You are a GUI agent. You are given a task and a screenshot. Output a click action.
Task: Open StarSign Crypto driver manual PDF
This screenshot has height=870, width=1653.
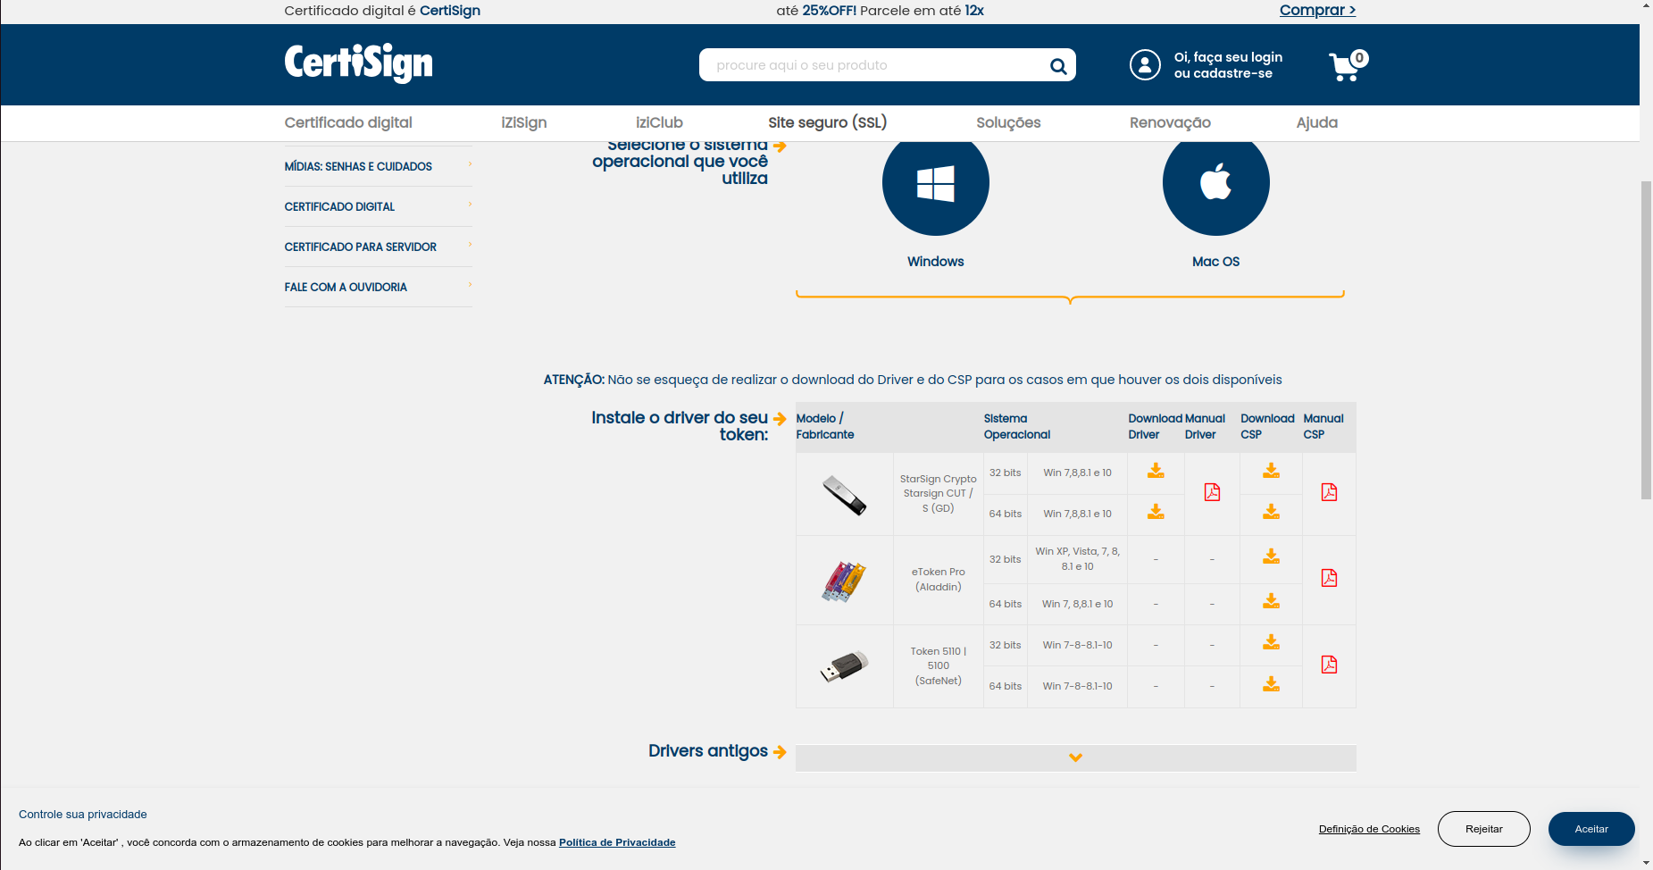(1212, 492)
